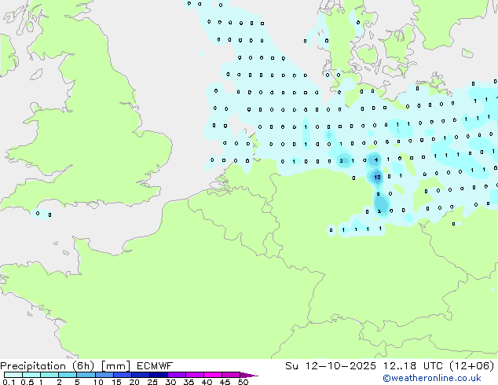Image resolution: width=498 pixels, height=385 pixels.
Task: Click the legend label "20"
Action: pos(134,382)
